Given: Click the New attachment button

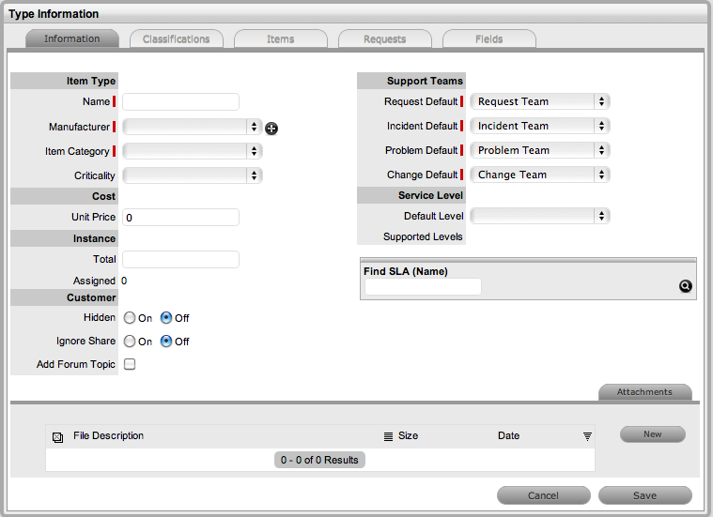Looking at the screenshot, I should point(653,434).
